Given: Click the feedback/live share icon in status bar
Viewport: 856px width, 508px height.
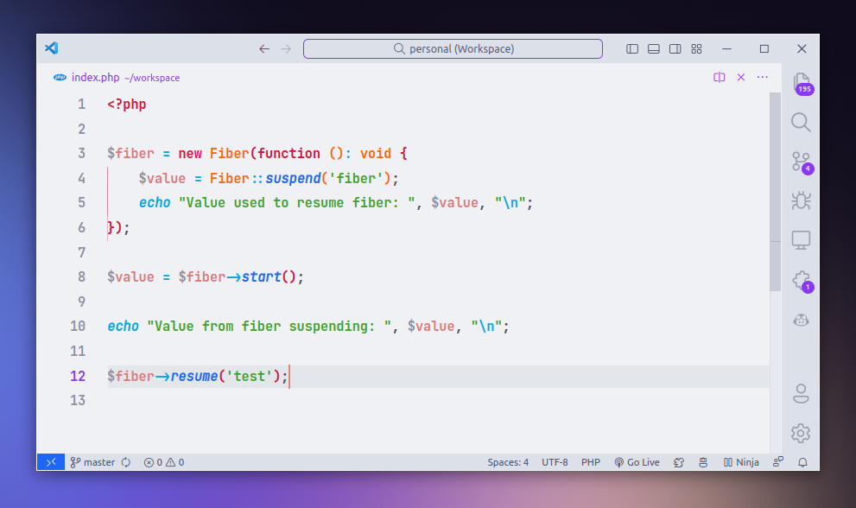Looking at the screenshot, I should tap(778, 462).
